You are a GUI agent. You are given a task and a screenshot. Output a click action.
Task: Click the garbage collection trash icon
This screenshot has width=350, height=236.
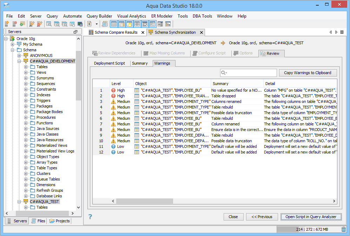pos(344,229)
